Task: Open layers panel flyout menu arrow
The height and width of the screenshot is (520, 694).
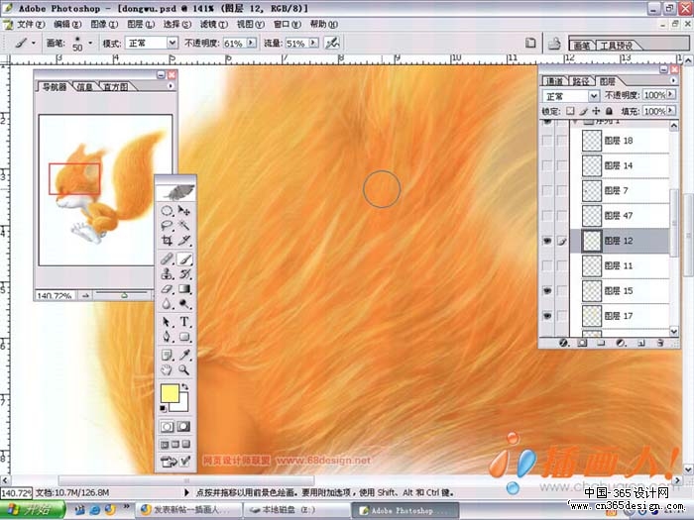Action: click(x=673, y=80)
